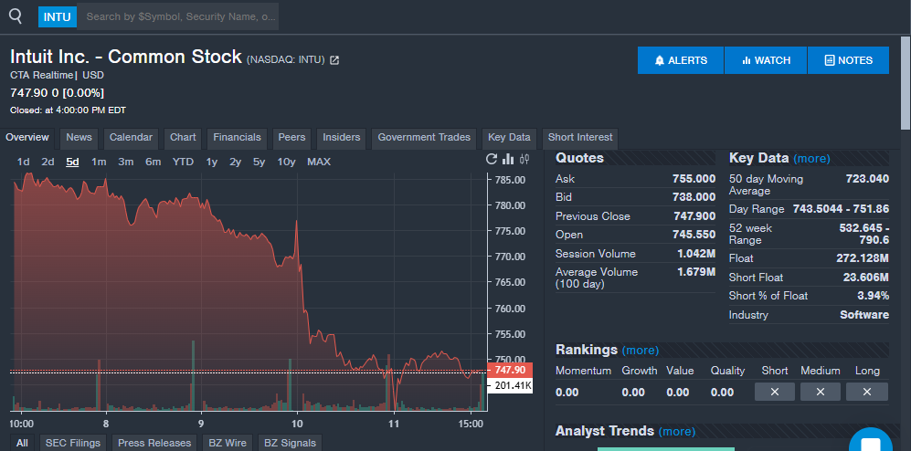The width and height of the screenshot is (911, 451).
Task: Click the 201.41K volume label on chart
Action: pos(510,385)
